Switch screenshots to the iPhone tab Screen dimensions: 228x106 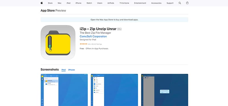(x=72, y=70)
